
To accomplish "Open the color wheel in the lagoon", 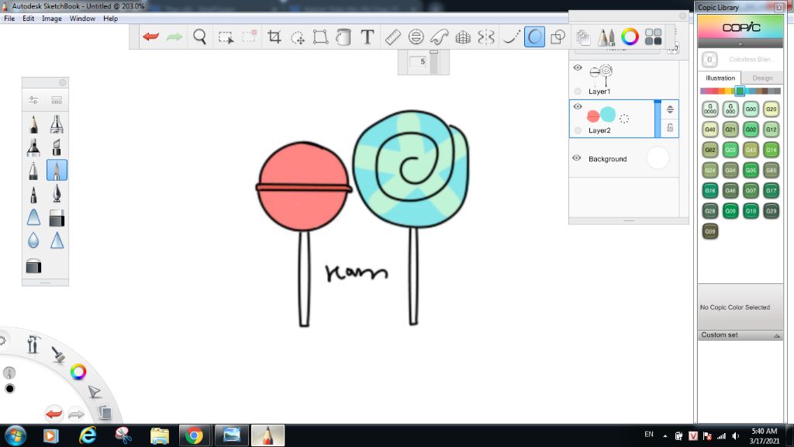I will [78, 372].
